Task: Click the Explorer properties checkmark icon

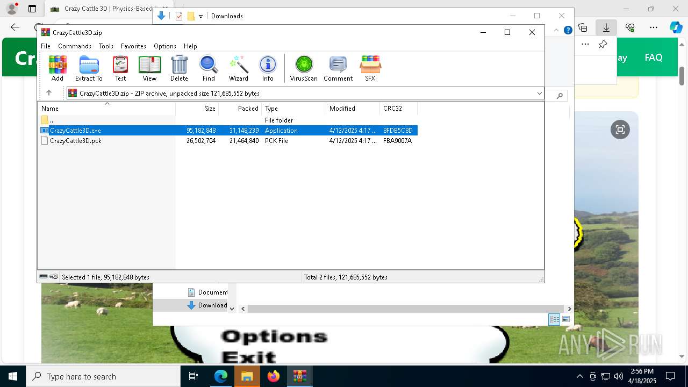Action: tap(179, 16)
